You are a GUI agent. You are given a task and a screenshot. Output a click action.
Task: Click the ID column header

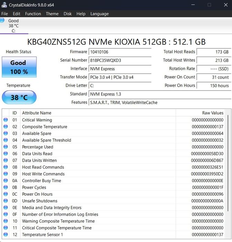tap(14, 113)
